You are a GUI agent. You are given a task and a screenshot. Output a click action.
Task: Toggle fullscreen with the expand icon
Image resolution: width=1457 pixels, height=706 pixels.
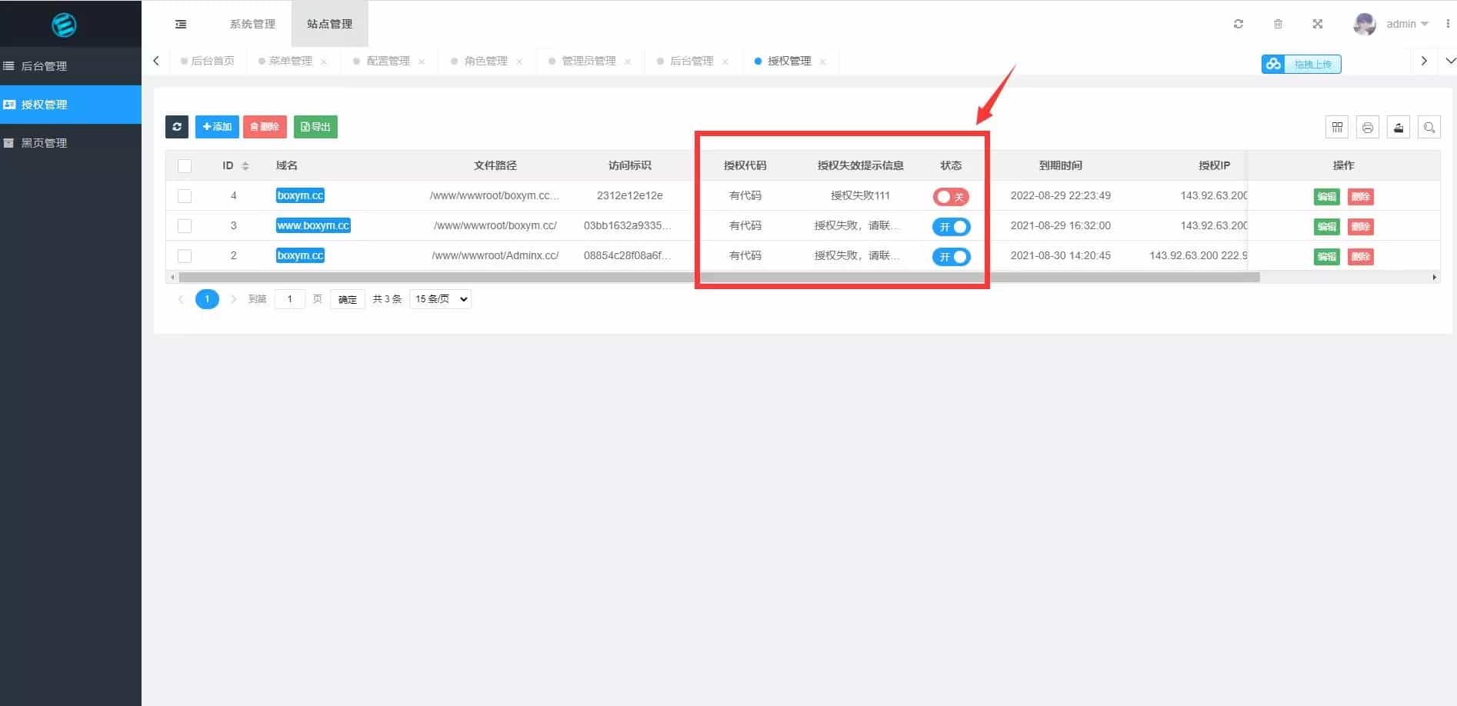tap(1317, 24)
